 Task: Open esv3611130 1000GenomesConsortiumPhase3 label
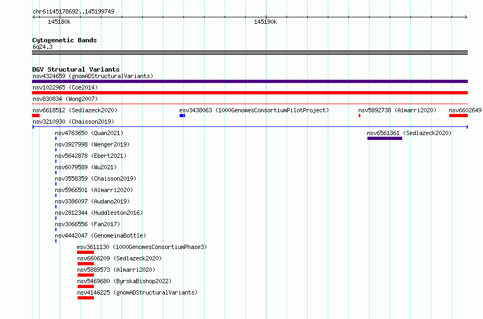142,247
